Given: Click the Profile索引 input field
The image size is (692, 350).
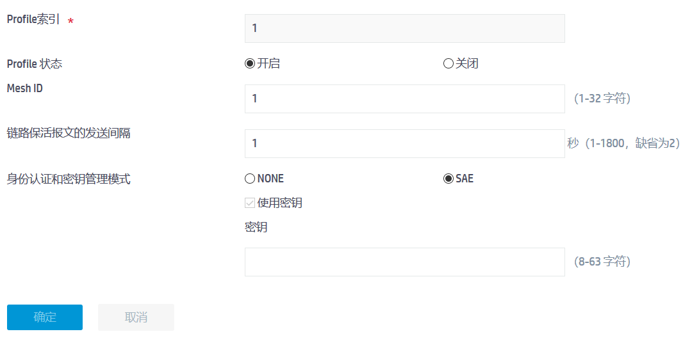Looking at the screenshot, I should tap(404, 28).
